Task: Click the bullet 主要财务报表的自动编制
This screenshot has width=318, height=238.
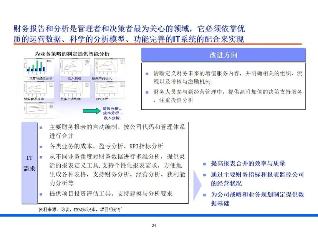Action: [117, 131]
